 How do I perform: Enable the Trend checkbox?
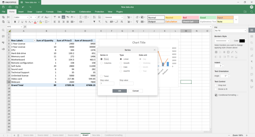click(101, 76)
